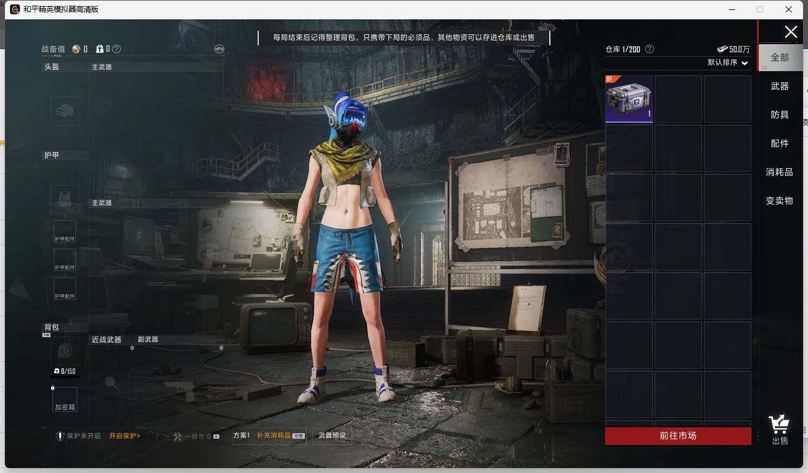Click the 开启保护> link
The height and width of the screenshot is (473, 808).
(125, 436)
